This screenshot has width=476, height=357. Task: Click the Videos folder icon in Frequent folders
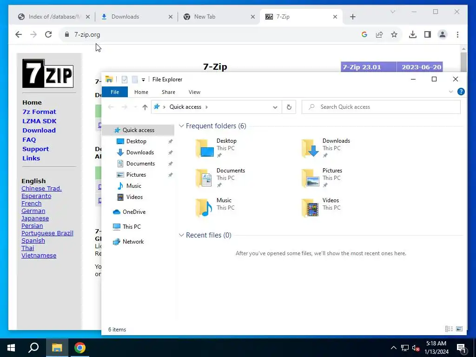[x=310, y=208]
